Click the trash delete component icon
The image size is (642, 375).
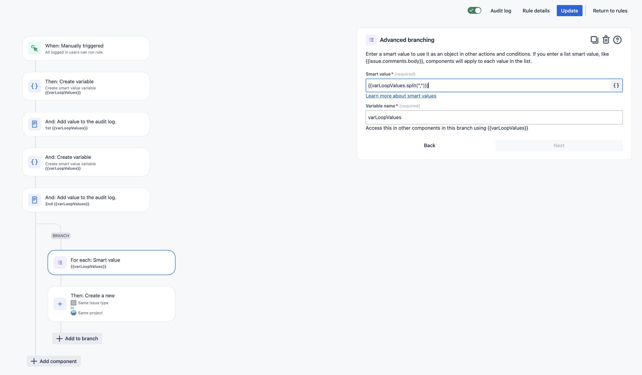click(x=606, y=40)
